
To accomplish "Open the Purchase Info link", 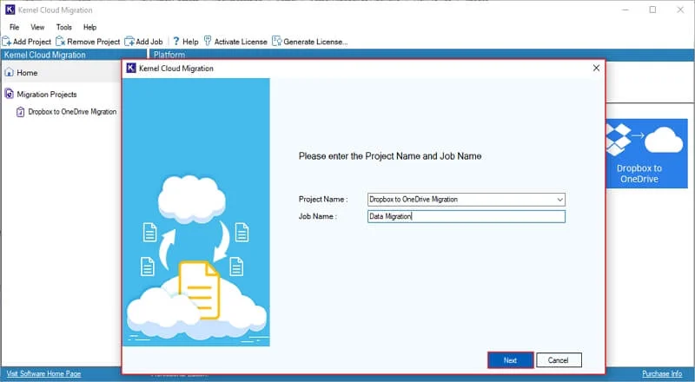I will pos(662,373).
